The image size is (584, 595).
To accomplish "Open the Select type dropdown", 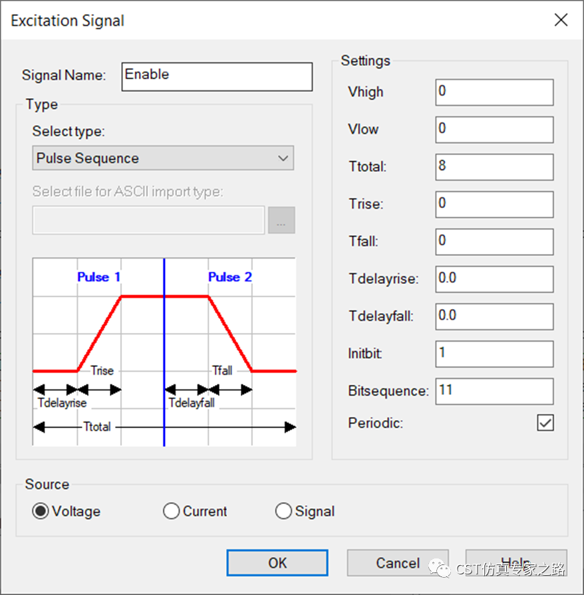I will (x=162, y=158).
